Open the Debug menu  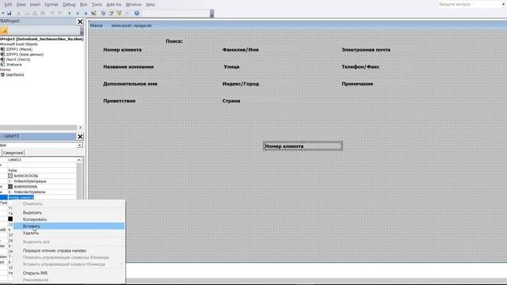pyautogui.click(x=69, y=5)
